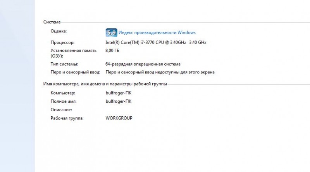Click the computer name and workgroup section header
310x172 pixels.
coord(105,84)
